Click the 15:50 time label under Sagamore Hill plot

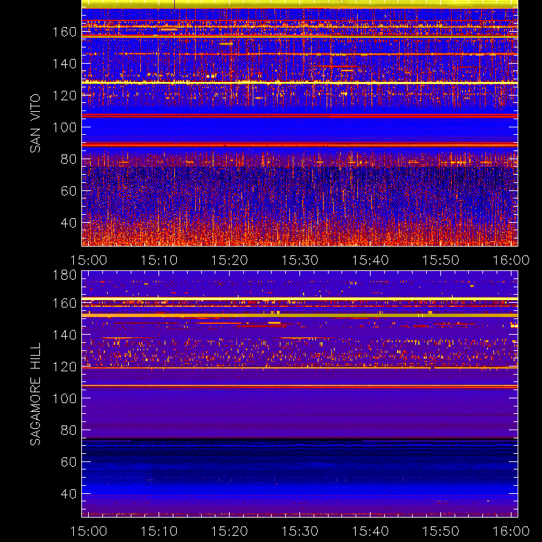tap(441, 531)
